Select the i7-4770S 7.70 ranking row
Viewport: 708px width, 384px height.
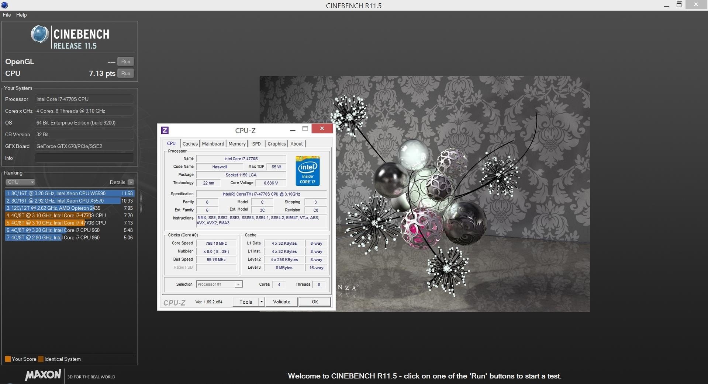coord(70,216)
